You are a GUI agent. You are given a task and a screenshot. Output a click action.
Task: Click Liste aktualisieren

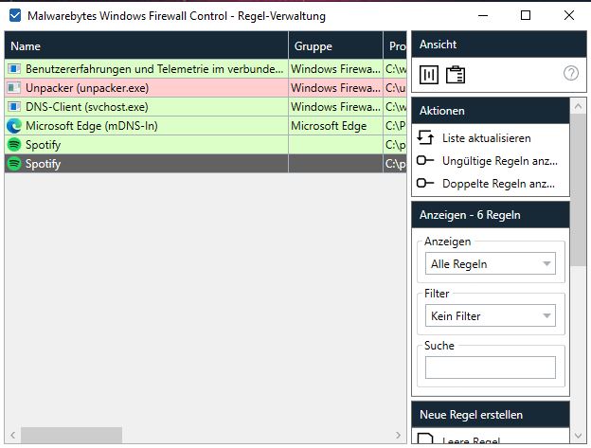[486, 138]
